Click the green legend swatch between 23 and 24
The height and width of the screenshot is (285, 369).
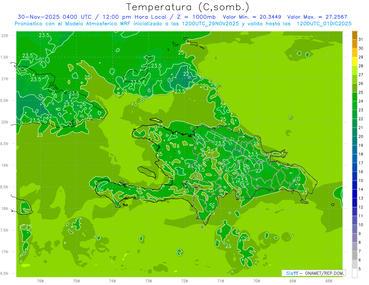355,106
